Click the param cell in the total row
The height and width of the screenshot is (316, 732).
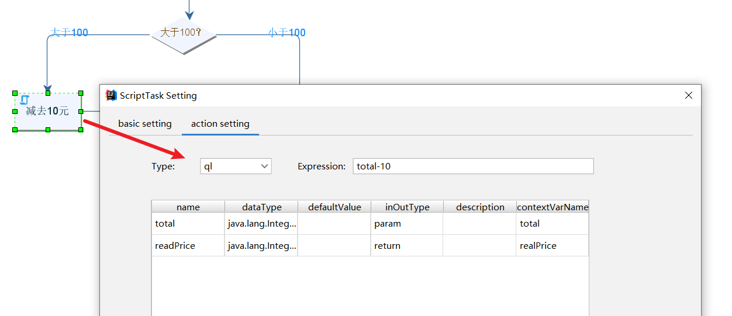[407, 224]
